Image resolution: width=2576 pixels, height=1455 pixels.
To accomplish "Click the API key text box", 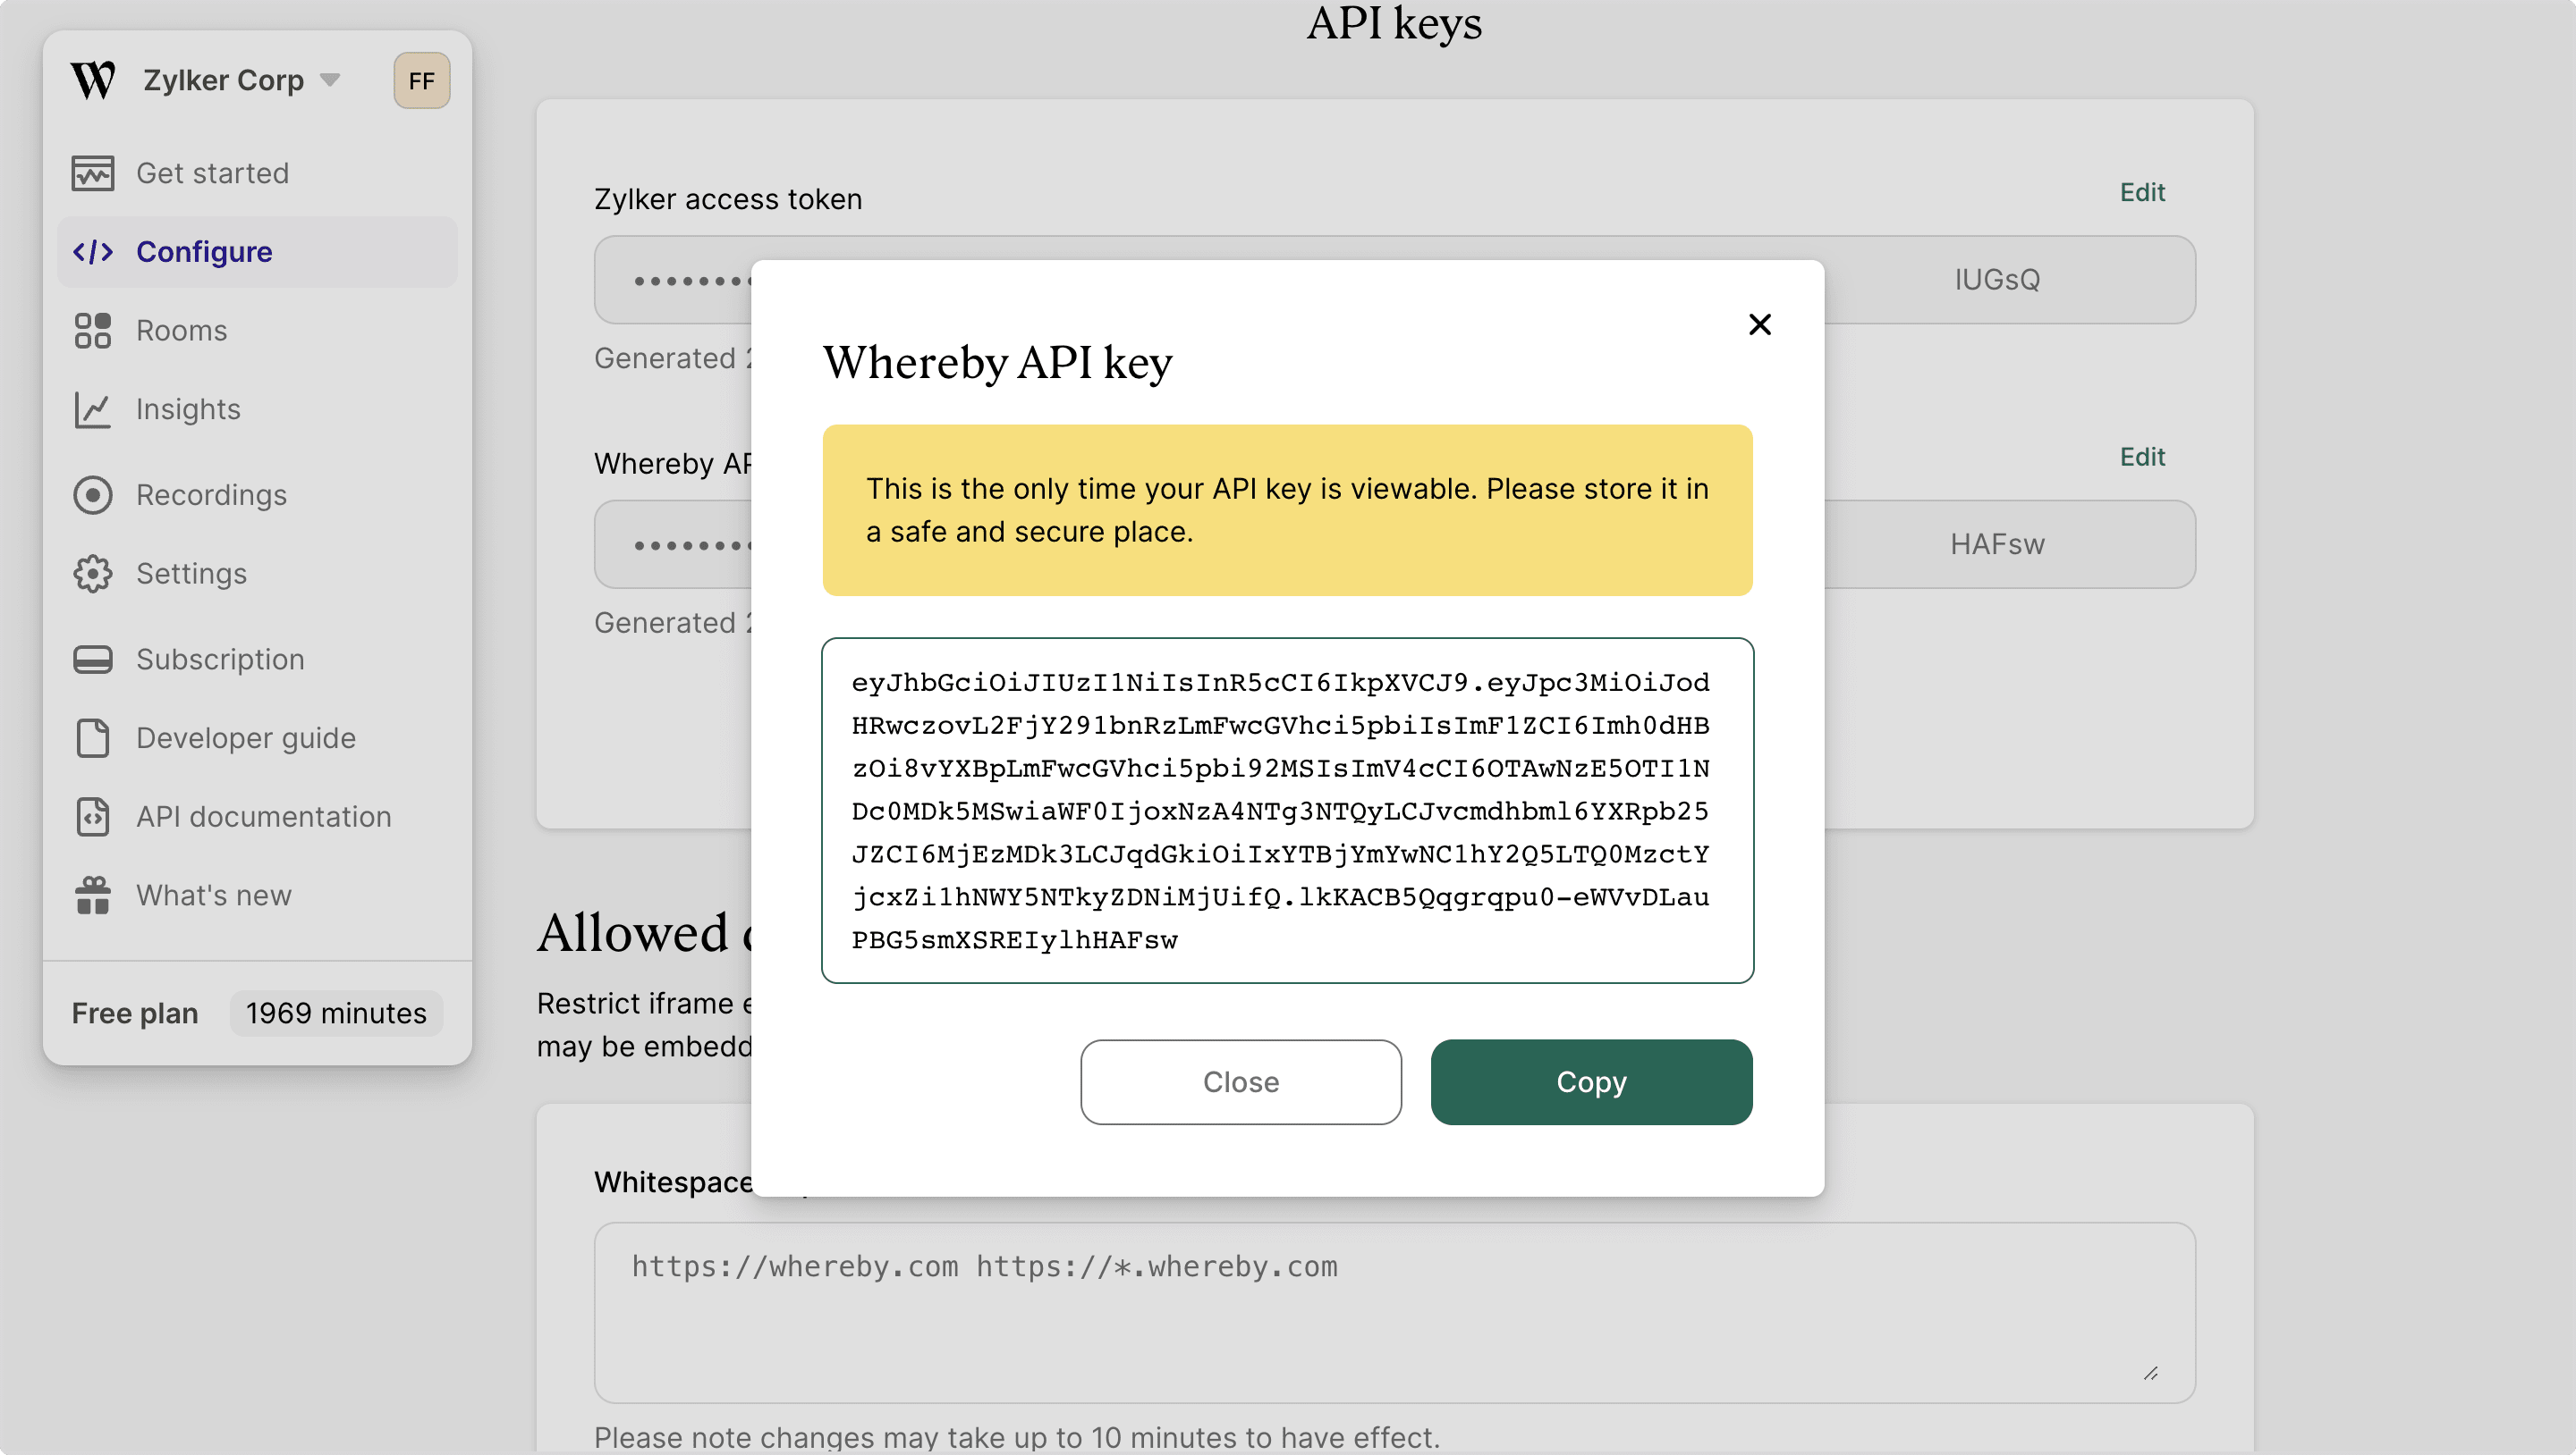I will coord(1287,811).
